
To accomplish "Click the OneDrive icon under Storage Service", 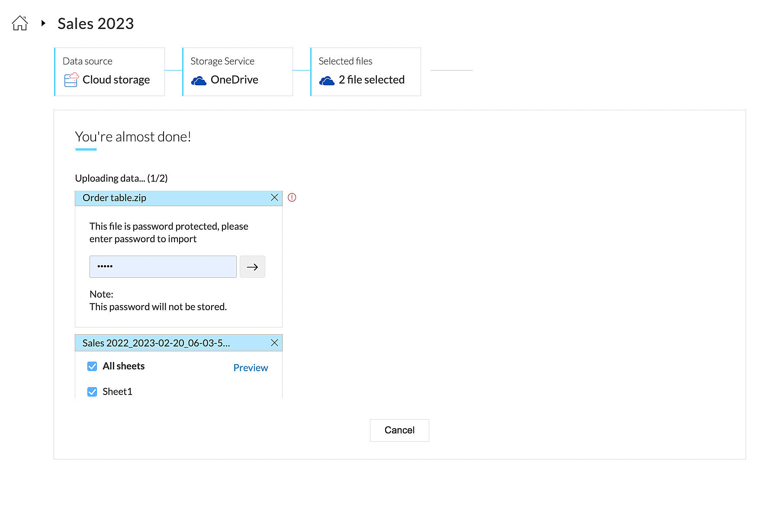I will click(199, 80).
